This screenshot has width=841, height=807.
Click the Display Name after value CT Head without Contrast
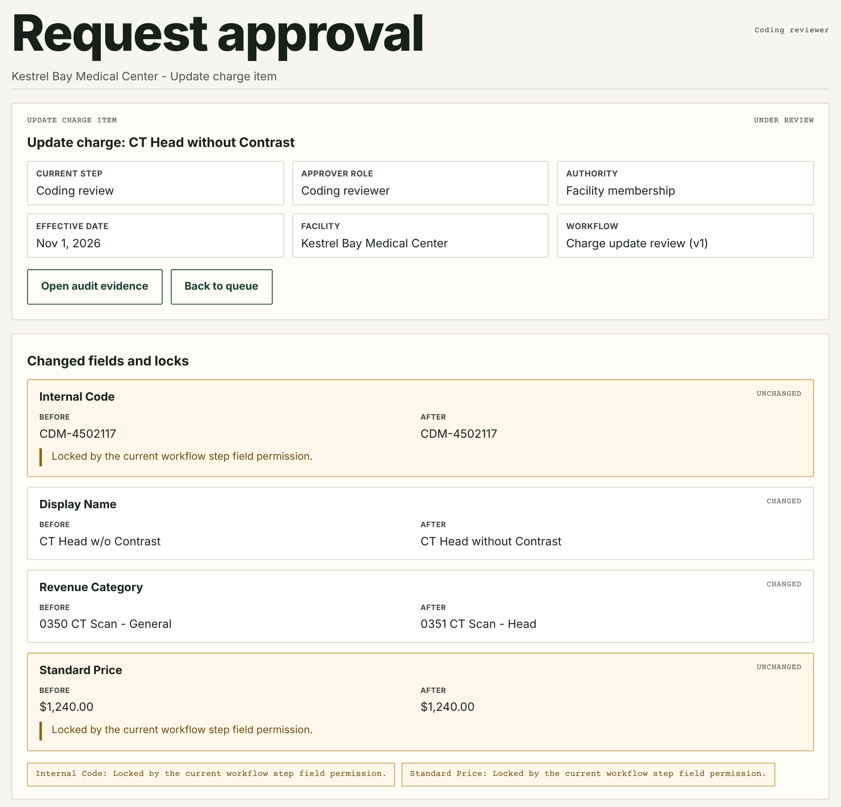pos(491,542)
